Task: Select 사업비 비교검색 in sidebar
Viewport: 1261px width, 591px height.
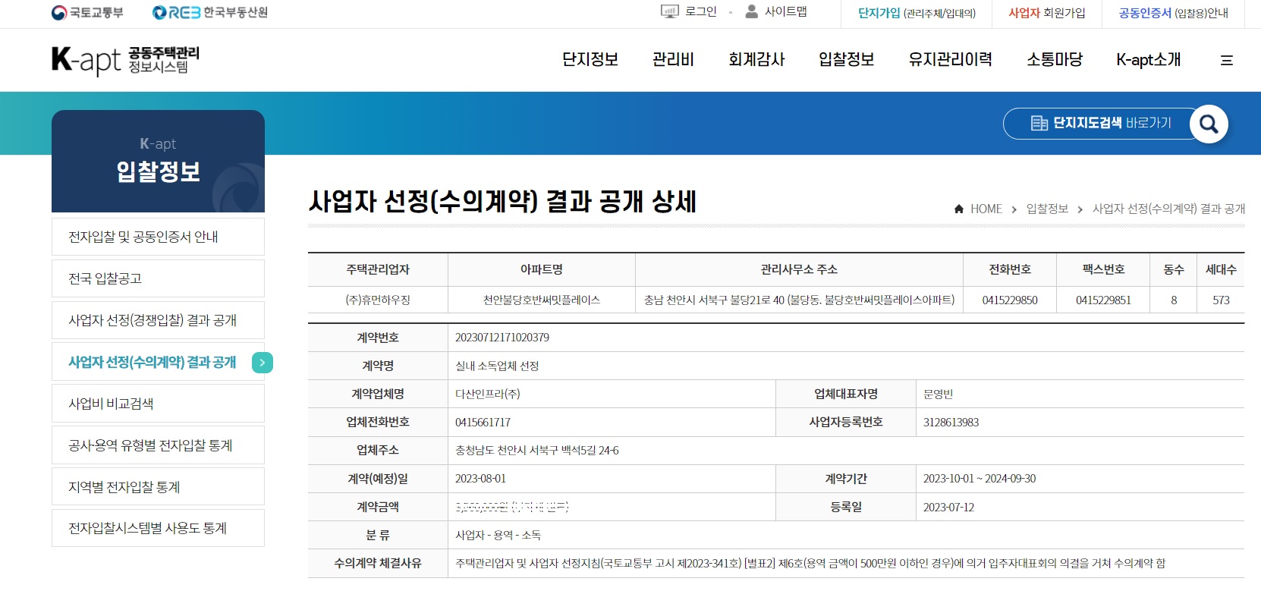Action: pyautogui.click(x=158, y=404)
